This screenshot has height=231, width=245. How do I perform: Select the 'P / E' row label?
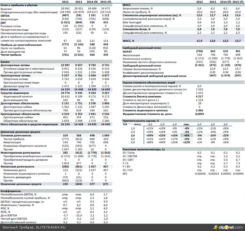click(x=126, y=163)
